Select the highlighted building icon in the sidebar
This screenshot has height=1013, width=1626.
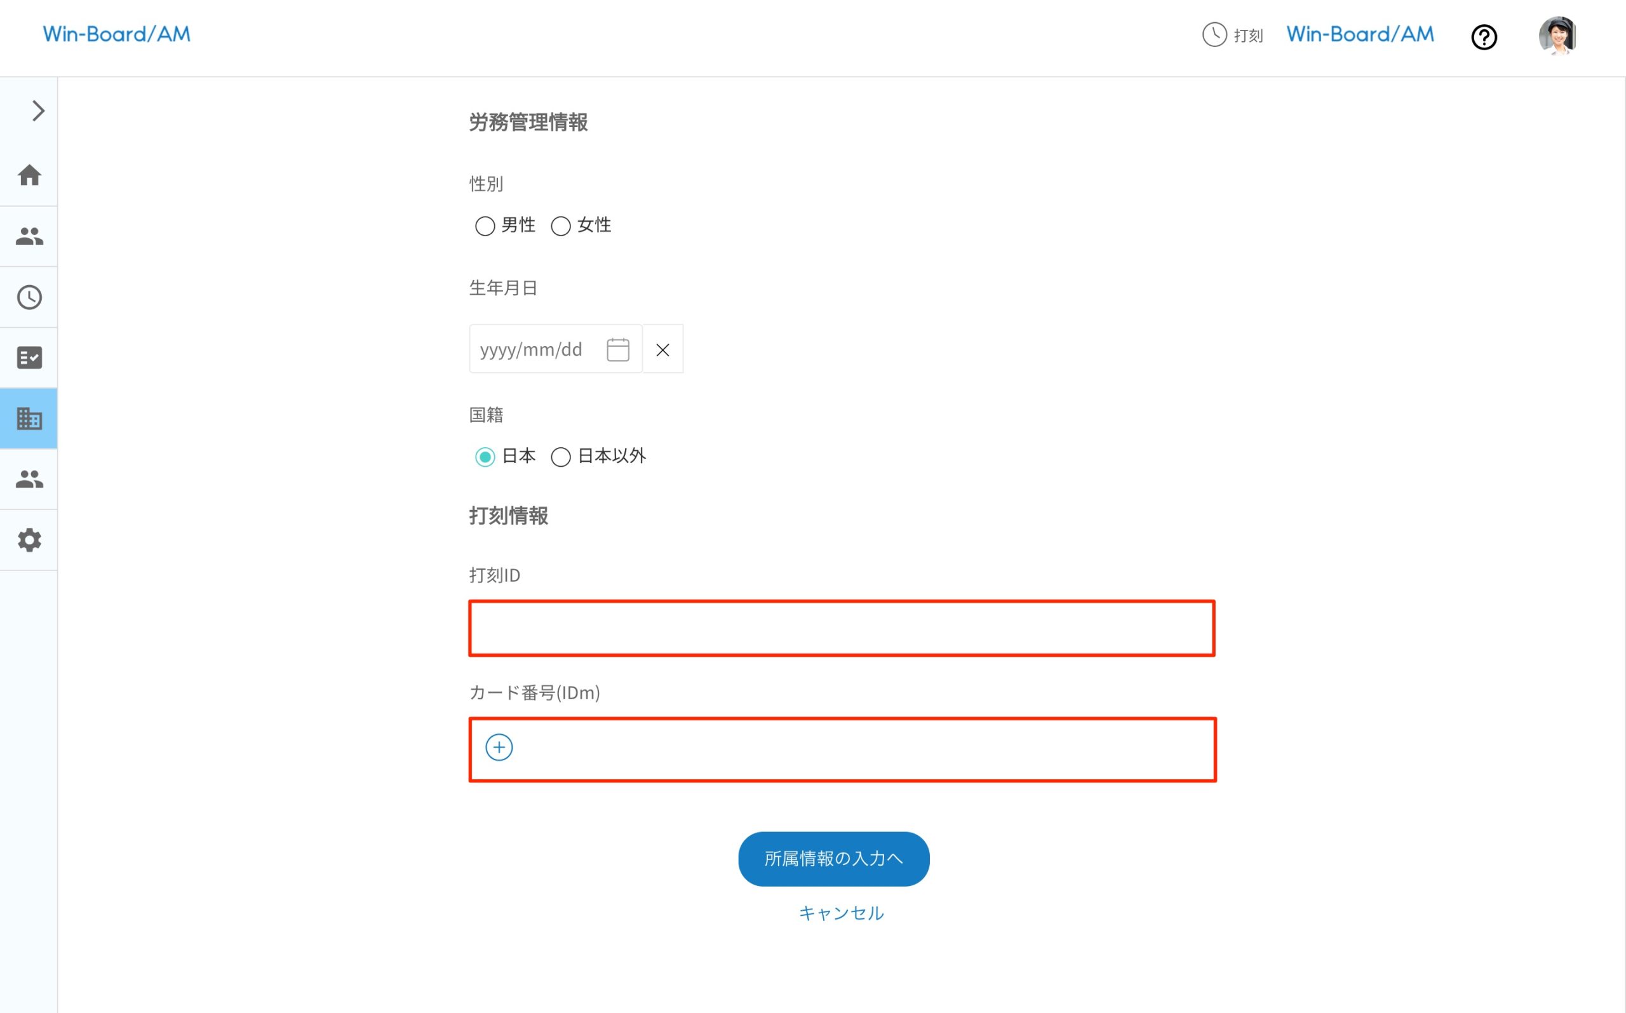coord(29,419)
